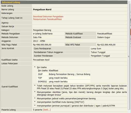Click the 'yang masih berlaku' DOMISILI classification
Viewport: 131px width, 113px height.
click(x=58, y=82)
